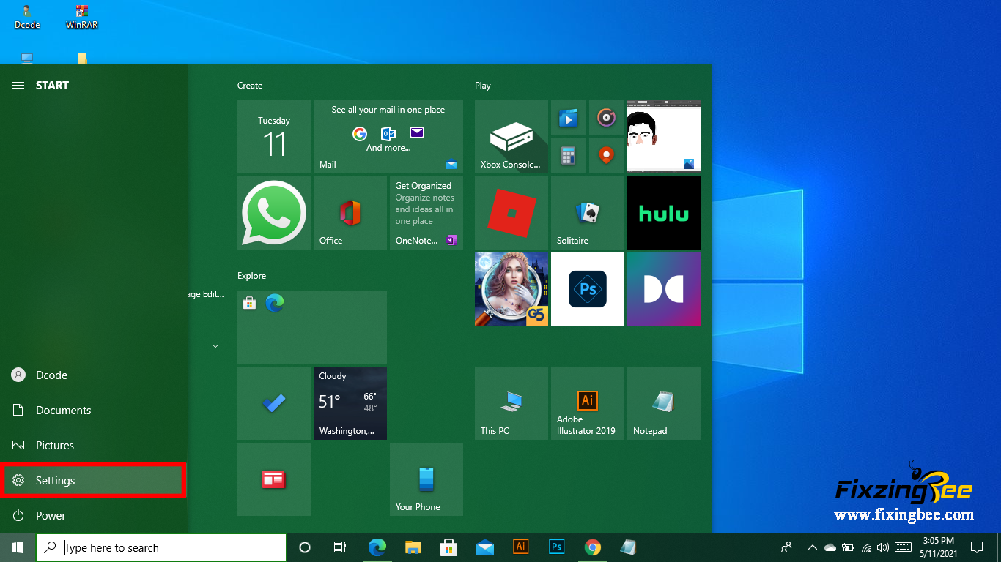
Task: Open the Maps small tile
Action: pos(606,156)
